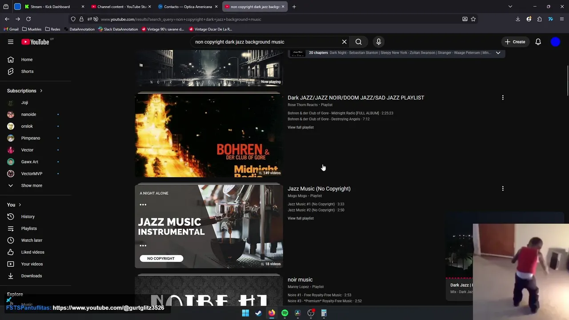Viewport: 569px width, 320px height.
Task: Open options menu for Jazz Music (No Copyright)
Action: pos(503,188)
